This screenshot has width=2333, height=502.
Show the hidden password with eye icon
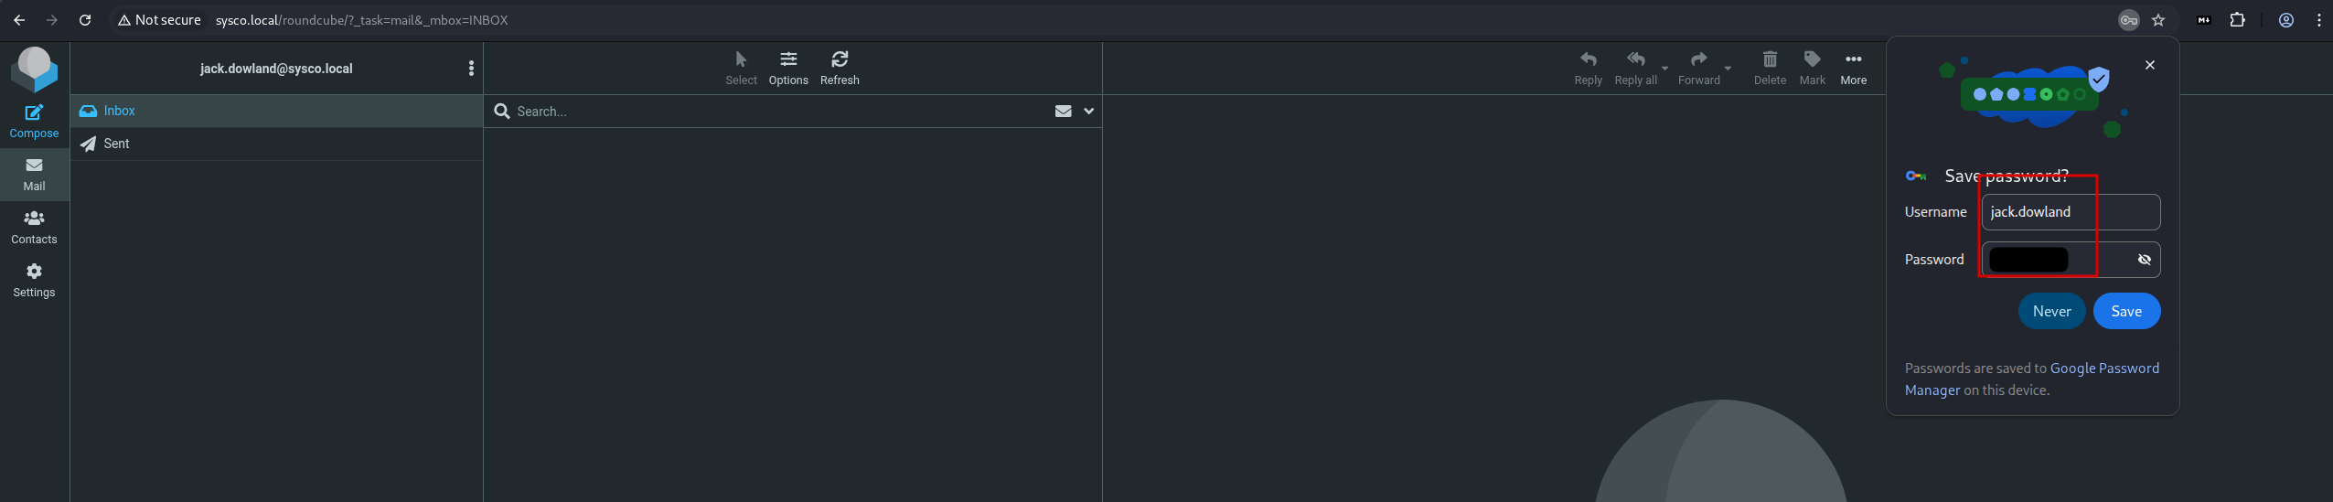pyautogui.click(x=2145, y=260)
